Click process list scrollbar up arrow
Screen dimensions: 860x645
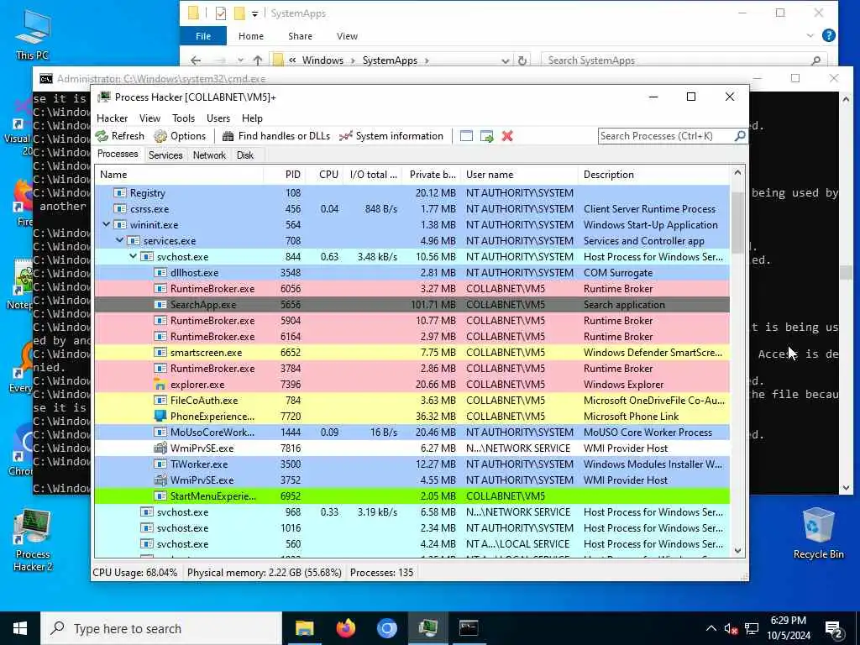[x=737, y=172]
